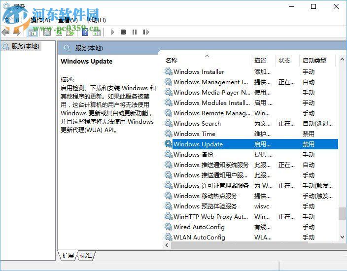Click the gear icon beside Windows Time
The width and height of the screenshot is (347, 271).
tap(169, 134)
